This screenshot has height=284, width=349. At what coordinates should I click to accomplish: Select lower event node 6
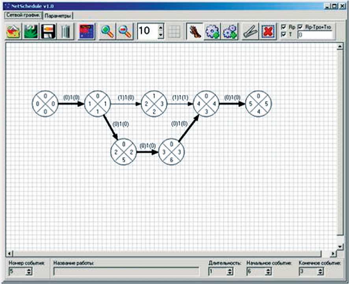171,152
